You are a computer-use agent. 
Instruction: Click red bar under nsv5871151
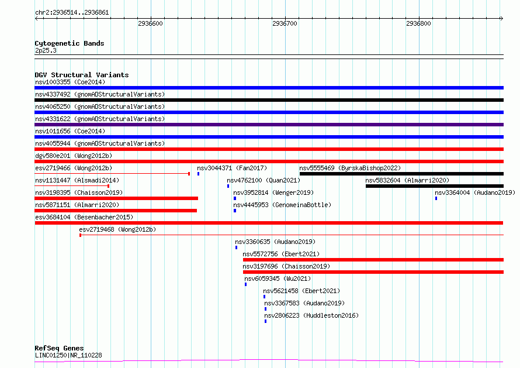click(x=116, y=211)
